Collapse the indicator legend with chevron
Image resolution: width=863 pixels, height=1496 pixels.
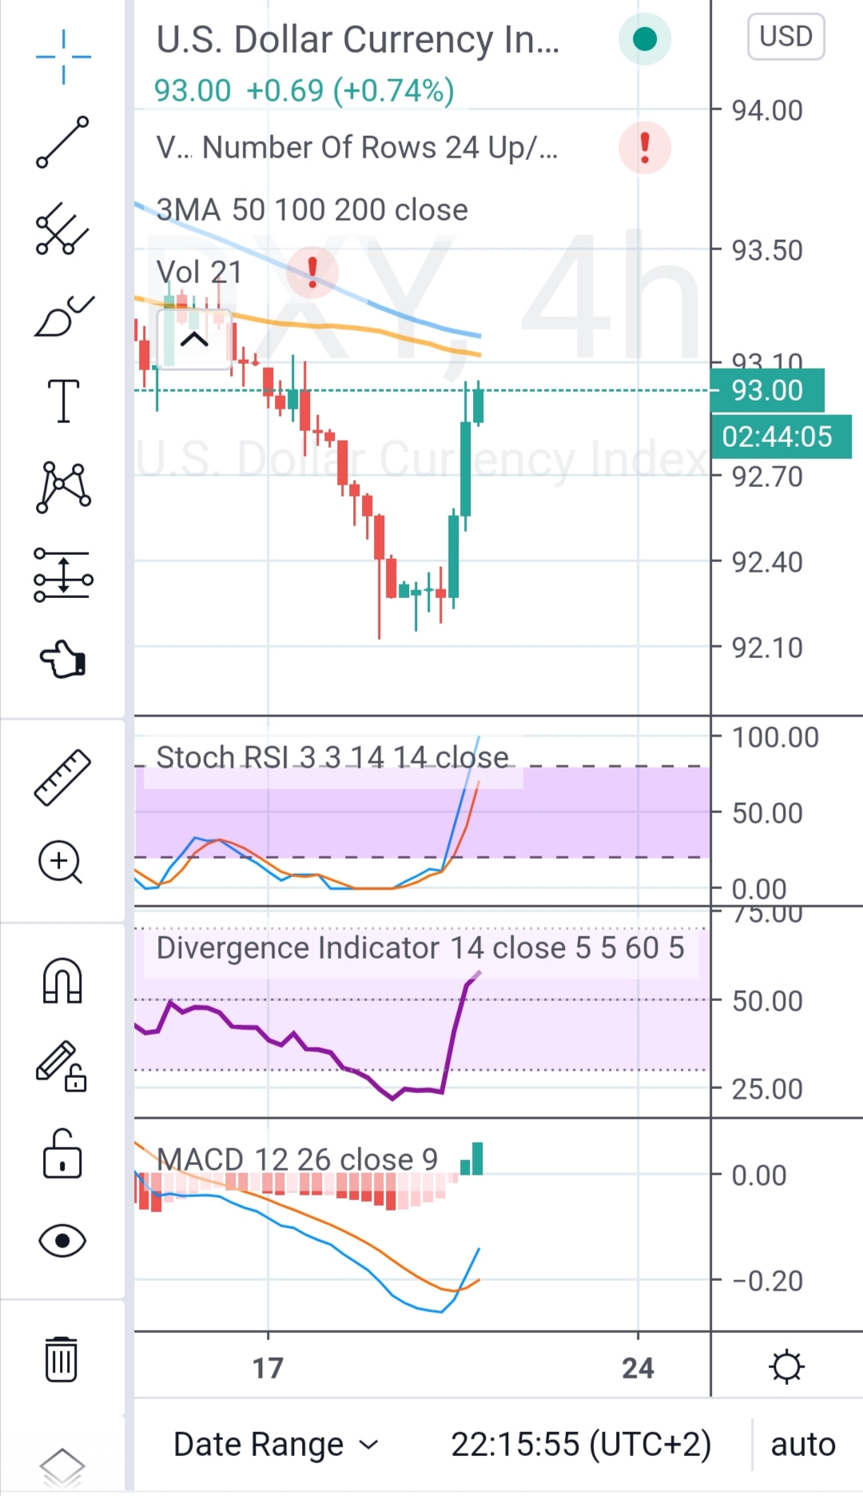pos(194,340)
